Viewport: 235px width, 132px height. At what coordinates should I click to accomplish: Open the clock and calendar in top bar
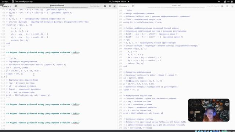117,1
